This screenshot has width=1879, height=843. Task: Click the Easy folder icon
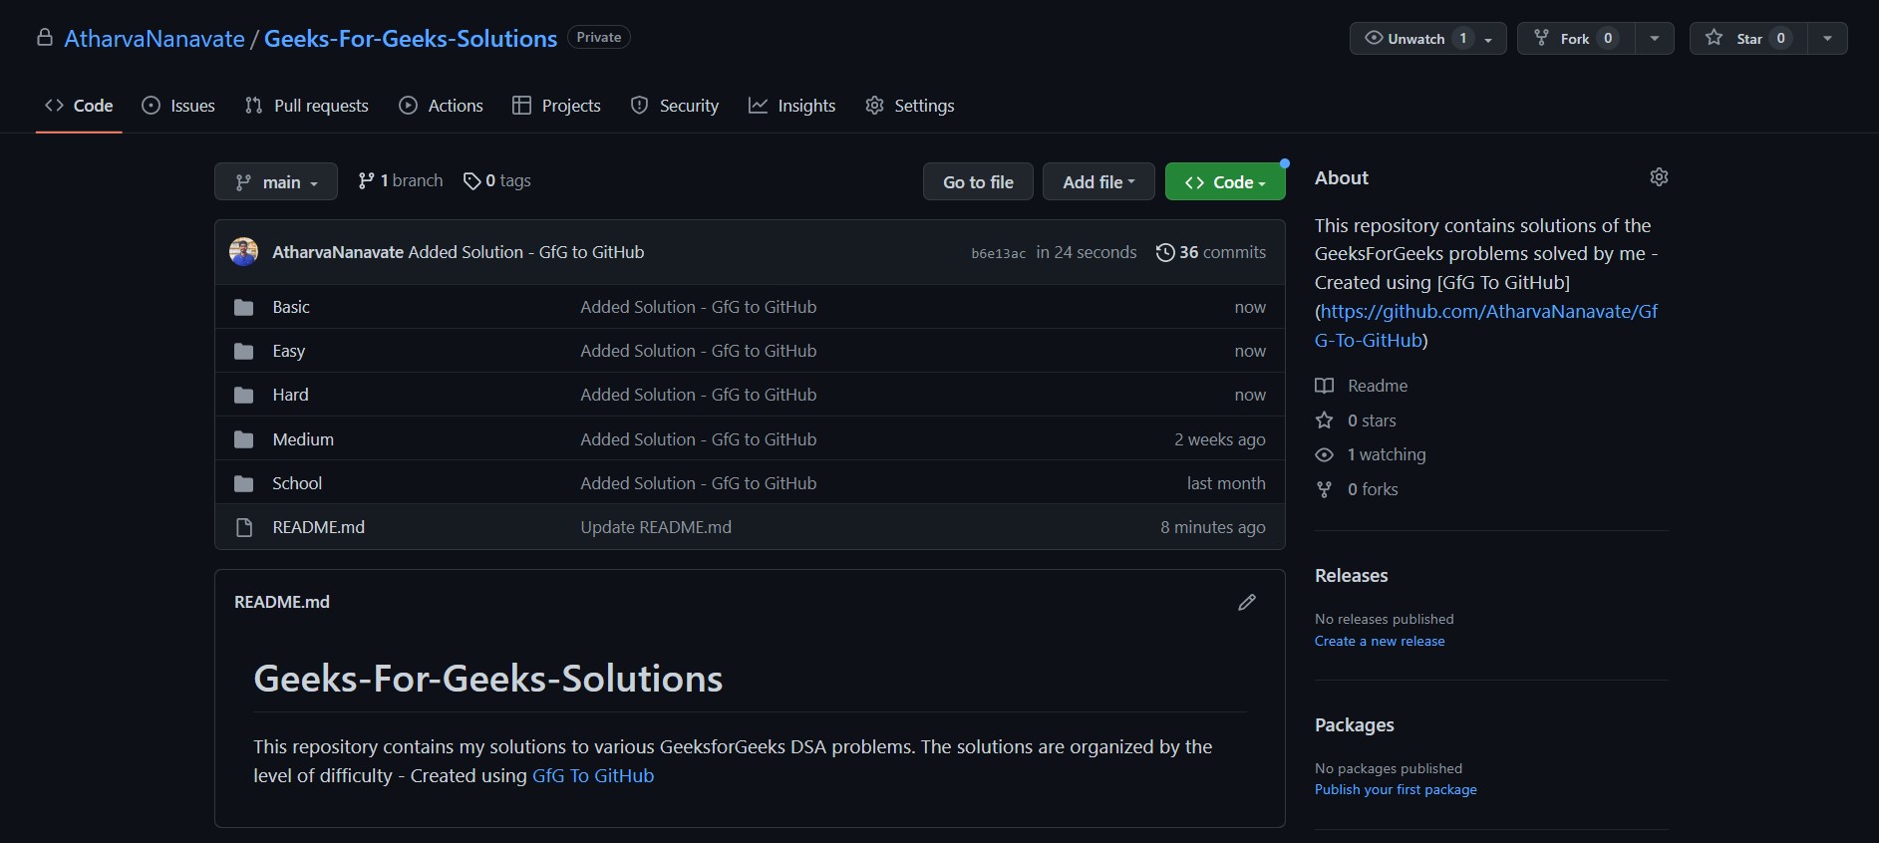coord(243,351)
